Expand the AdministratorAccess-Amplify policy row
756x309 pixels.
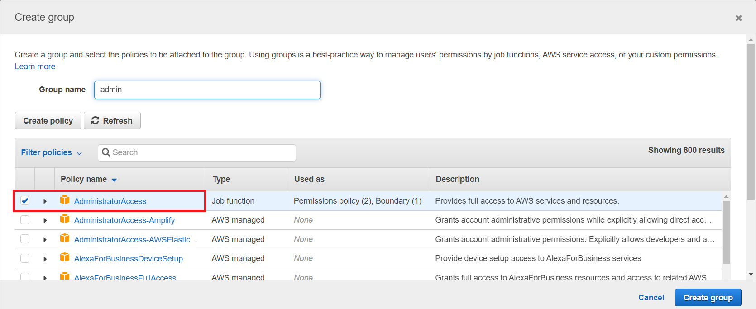click(45, 220)
